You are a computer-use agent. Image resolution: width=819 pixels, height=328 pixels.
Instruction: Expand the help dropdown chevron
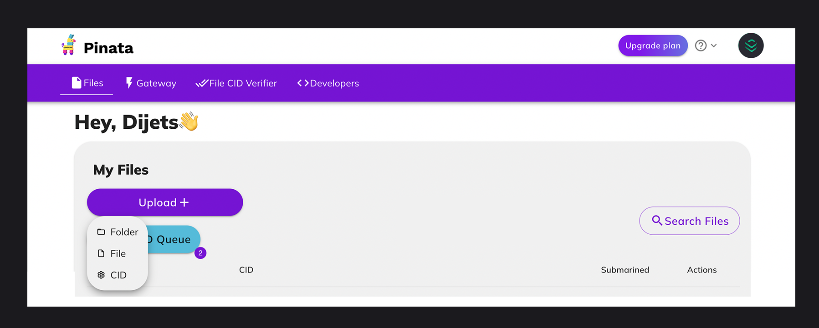pyautogui.click(x=714, y=45)
